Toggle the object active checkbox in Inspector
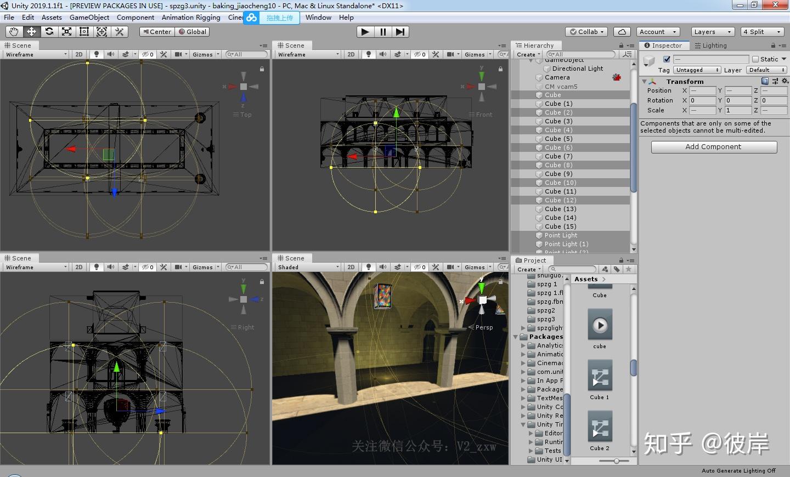Image resolution: width=790 pixels, height=477 pixels. [667, 59]
